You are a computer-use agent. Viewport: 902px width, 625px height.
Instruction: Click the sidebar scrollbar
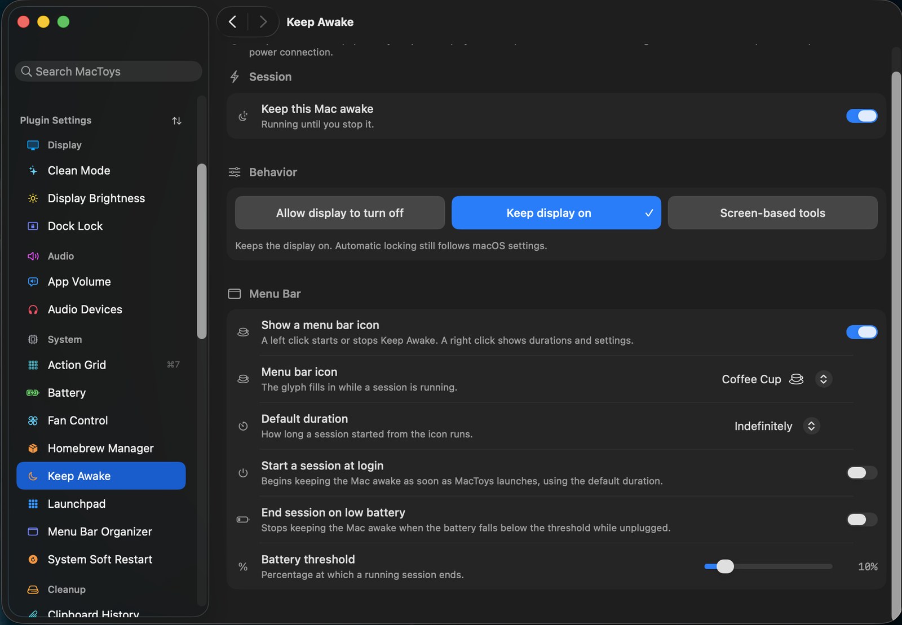(202, 251)
